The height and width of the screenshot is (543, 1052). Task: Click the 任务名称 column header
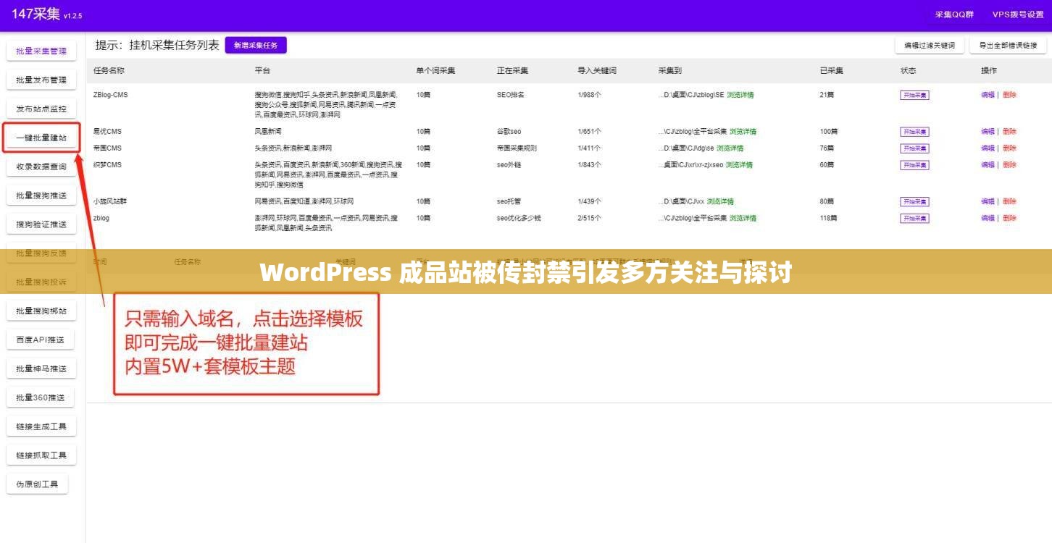tap(109, 71)
